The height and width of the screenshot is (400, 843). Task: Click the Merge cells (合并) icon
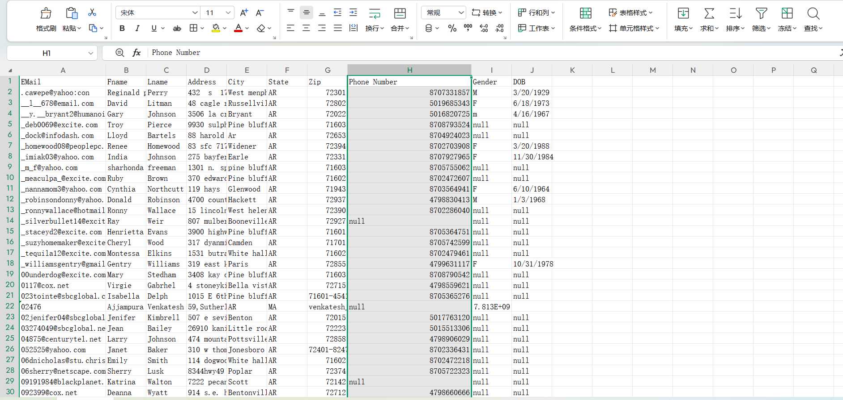tap(400, 13)
